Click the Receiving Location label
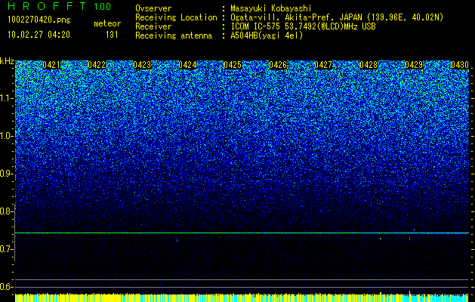The height and width of the screenshot is (302, 475). coord(176,17)
